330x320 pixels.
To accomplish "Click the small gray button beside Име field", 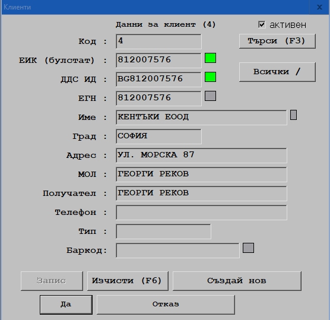I will [x=293, y=115].
